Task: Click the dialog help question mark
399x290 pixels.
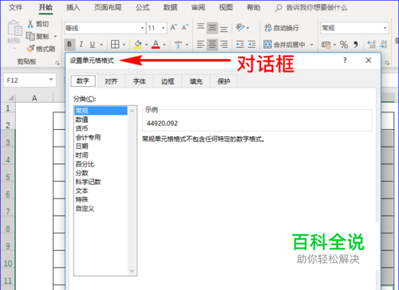Action: (x=345, y=61)
